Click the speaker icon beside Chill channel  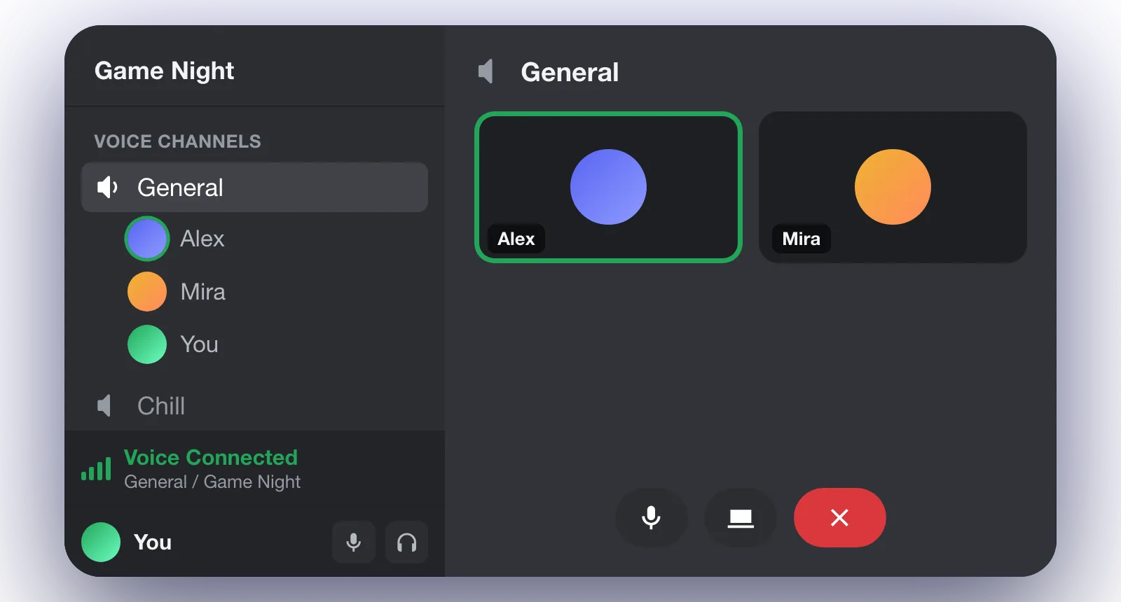tap(104, 405)
